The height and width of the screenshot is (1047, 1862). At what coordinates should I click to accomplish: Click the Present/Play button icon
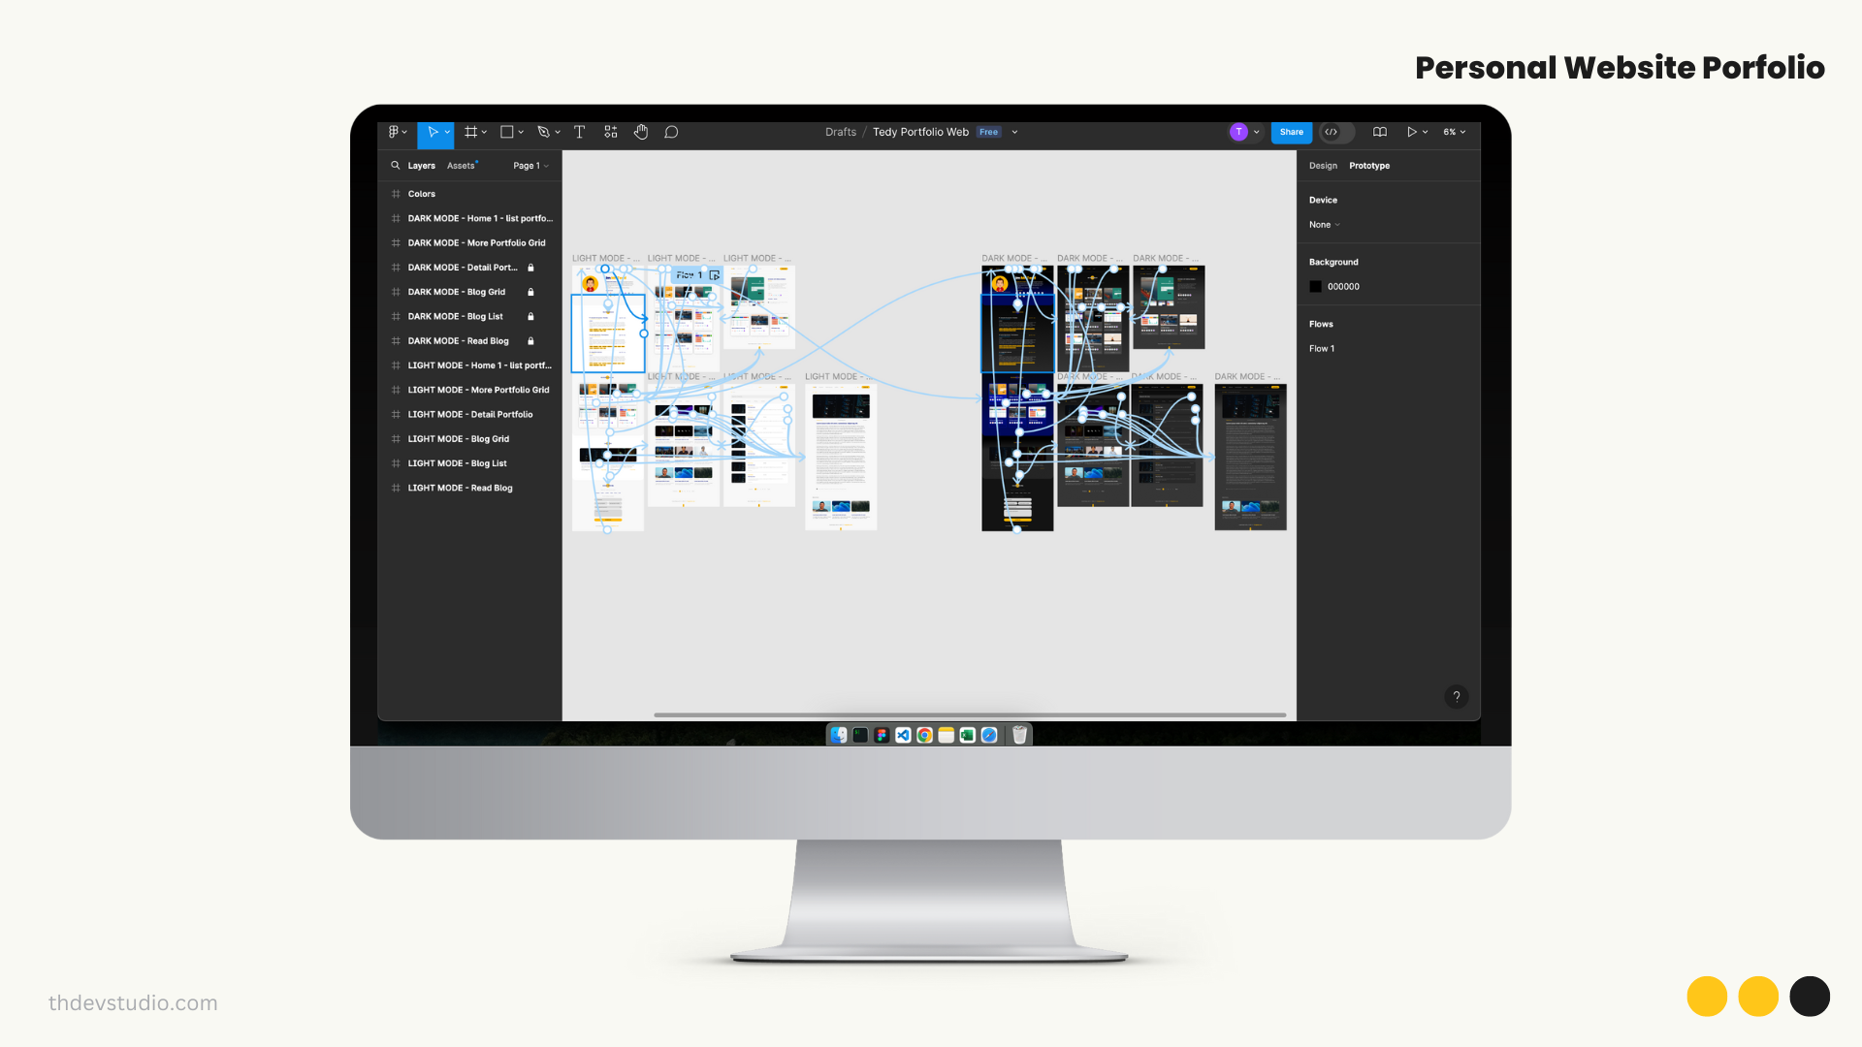pos(1411,132)
